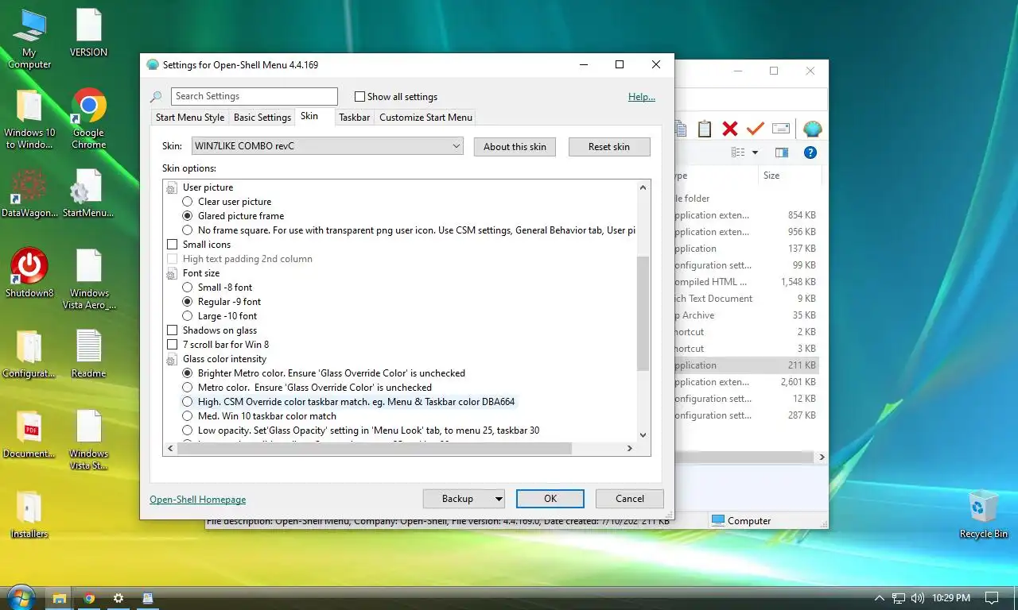Click the Paste clipboard icon in the Explorer toolbar
Viewport: 1018px width, 610px height.
(704, 129)
